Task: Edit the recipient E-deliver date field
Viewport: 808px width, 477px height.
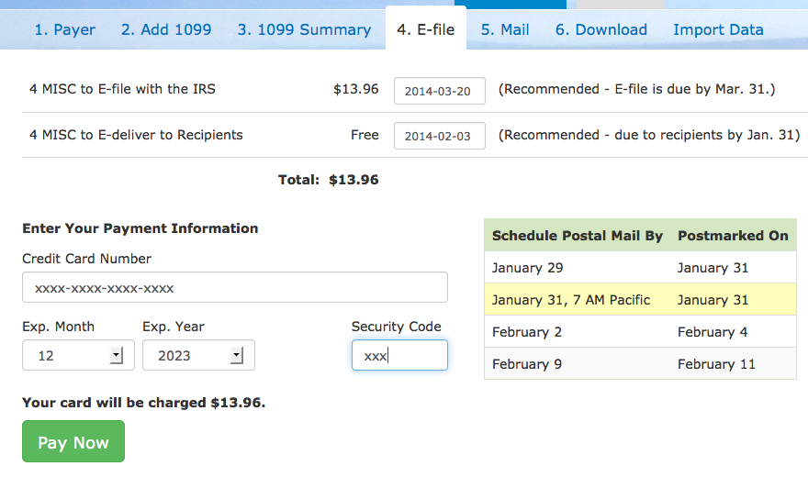Action: [x=439, y=136]
